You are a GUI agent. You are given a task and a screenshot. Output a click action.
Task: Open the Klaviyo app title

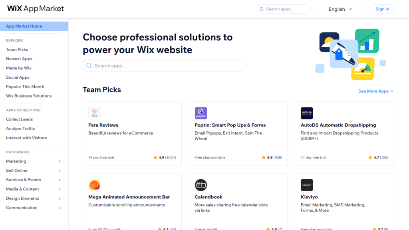pos(309,197)
